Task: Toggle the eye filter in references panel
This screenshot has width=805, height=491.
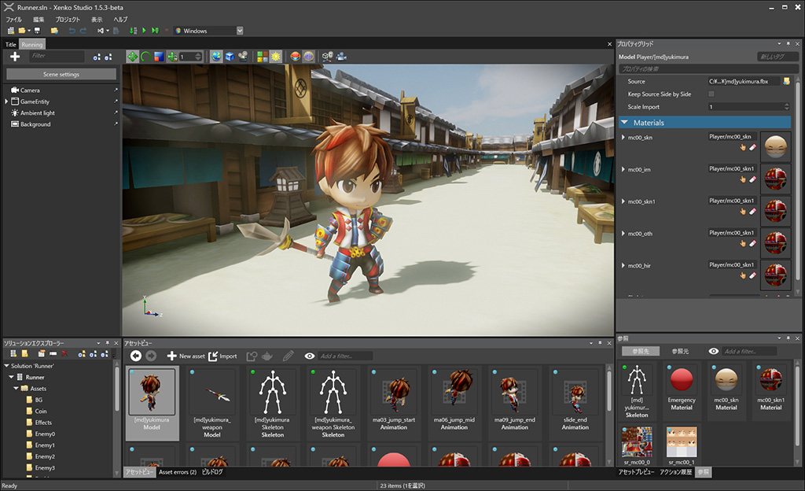Action: pos(713,351)
